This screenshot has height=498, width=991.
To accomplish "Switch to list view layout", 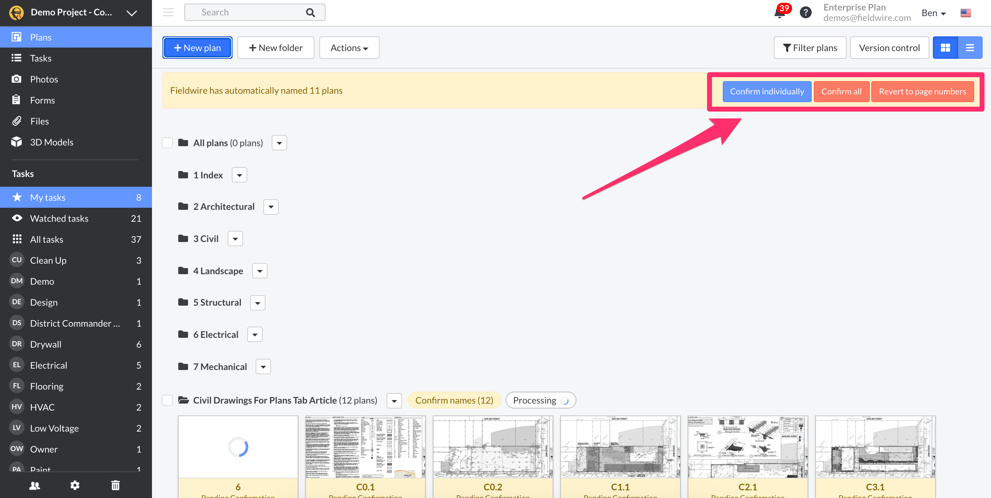I will point(970,48).
